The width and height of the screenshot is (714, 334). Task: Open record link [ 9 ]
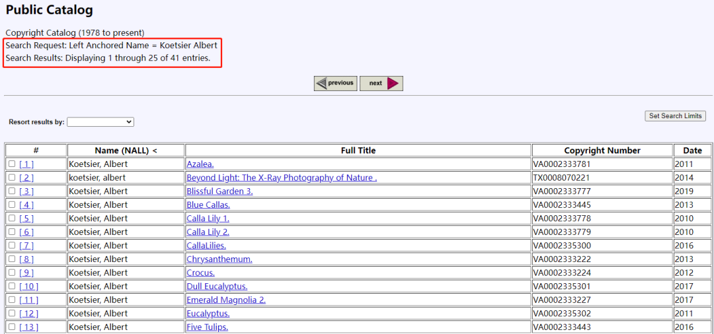[26, 273]
